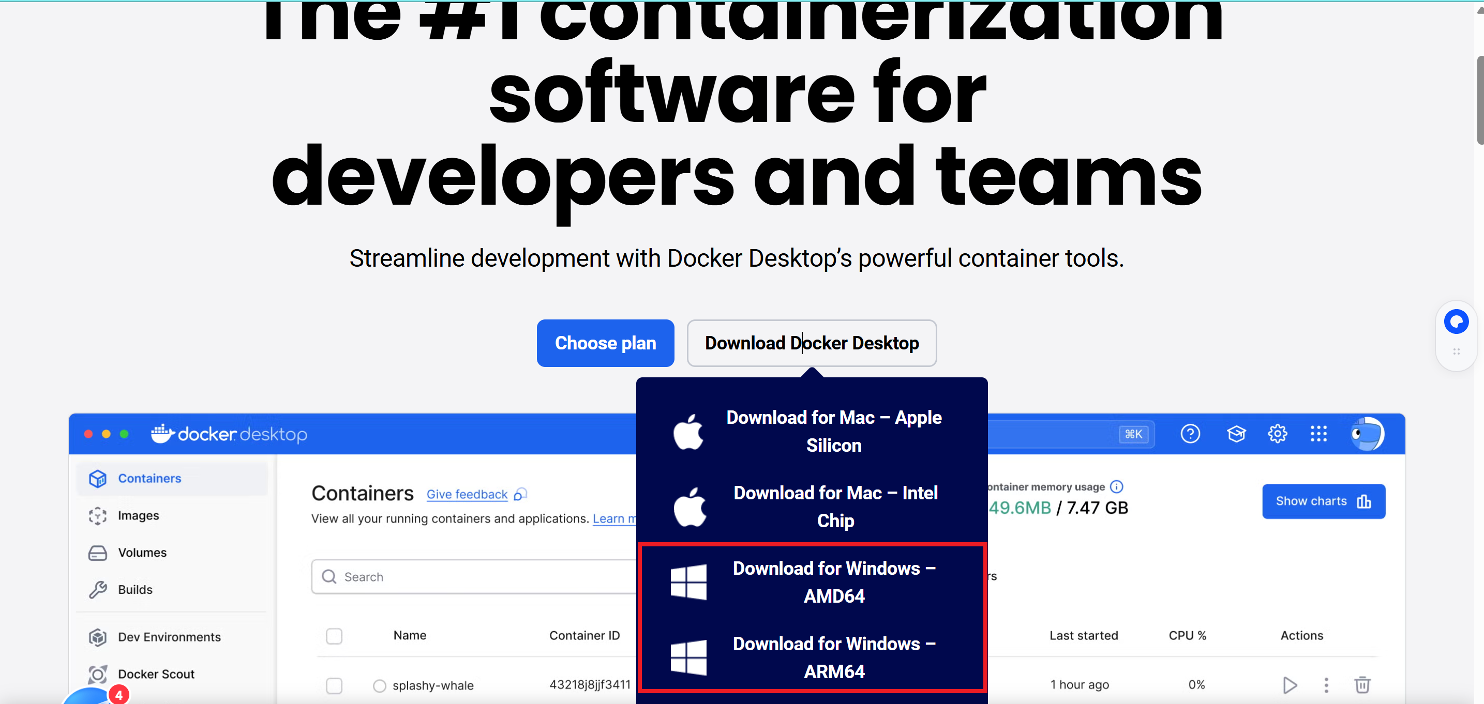Click the memory usage info icon
Viewport: 1484px width, 704px height.
click(x=1116, y=486)
